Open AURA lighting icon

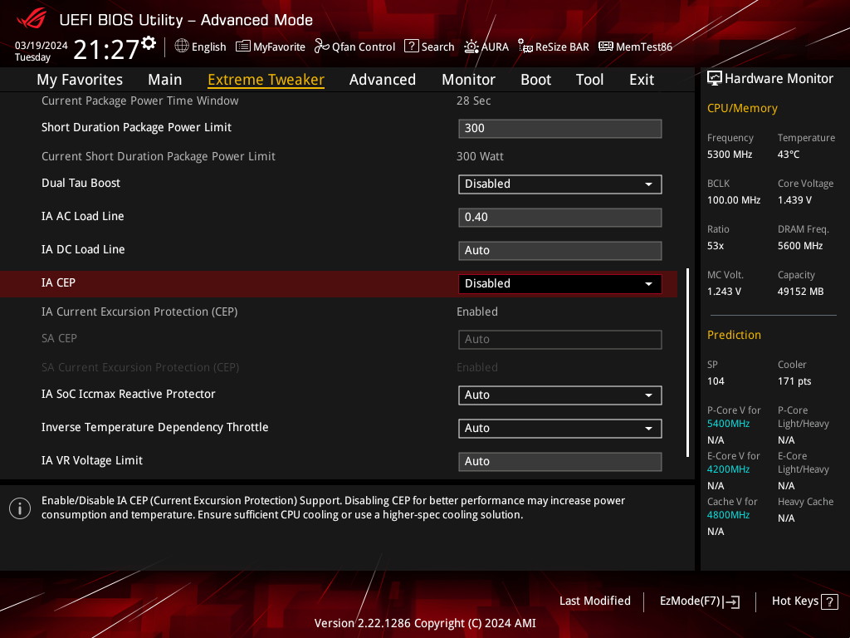[x=471, y=47]
